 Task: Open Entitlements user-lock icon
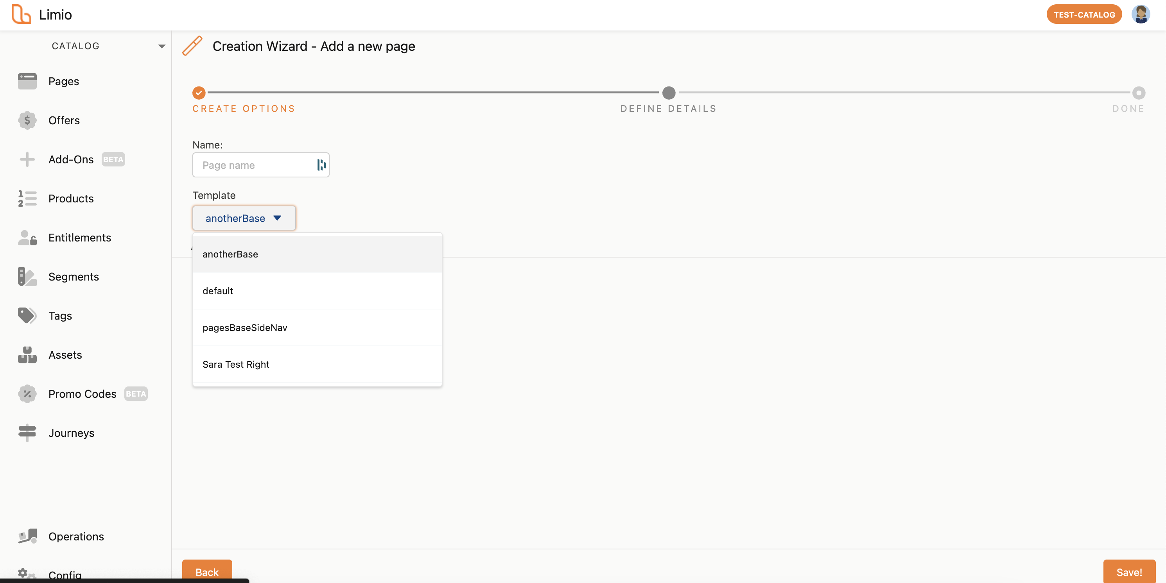(x=27, y=238)
